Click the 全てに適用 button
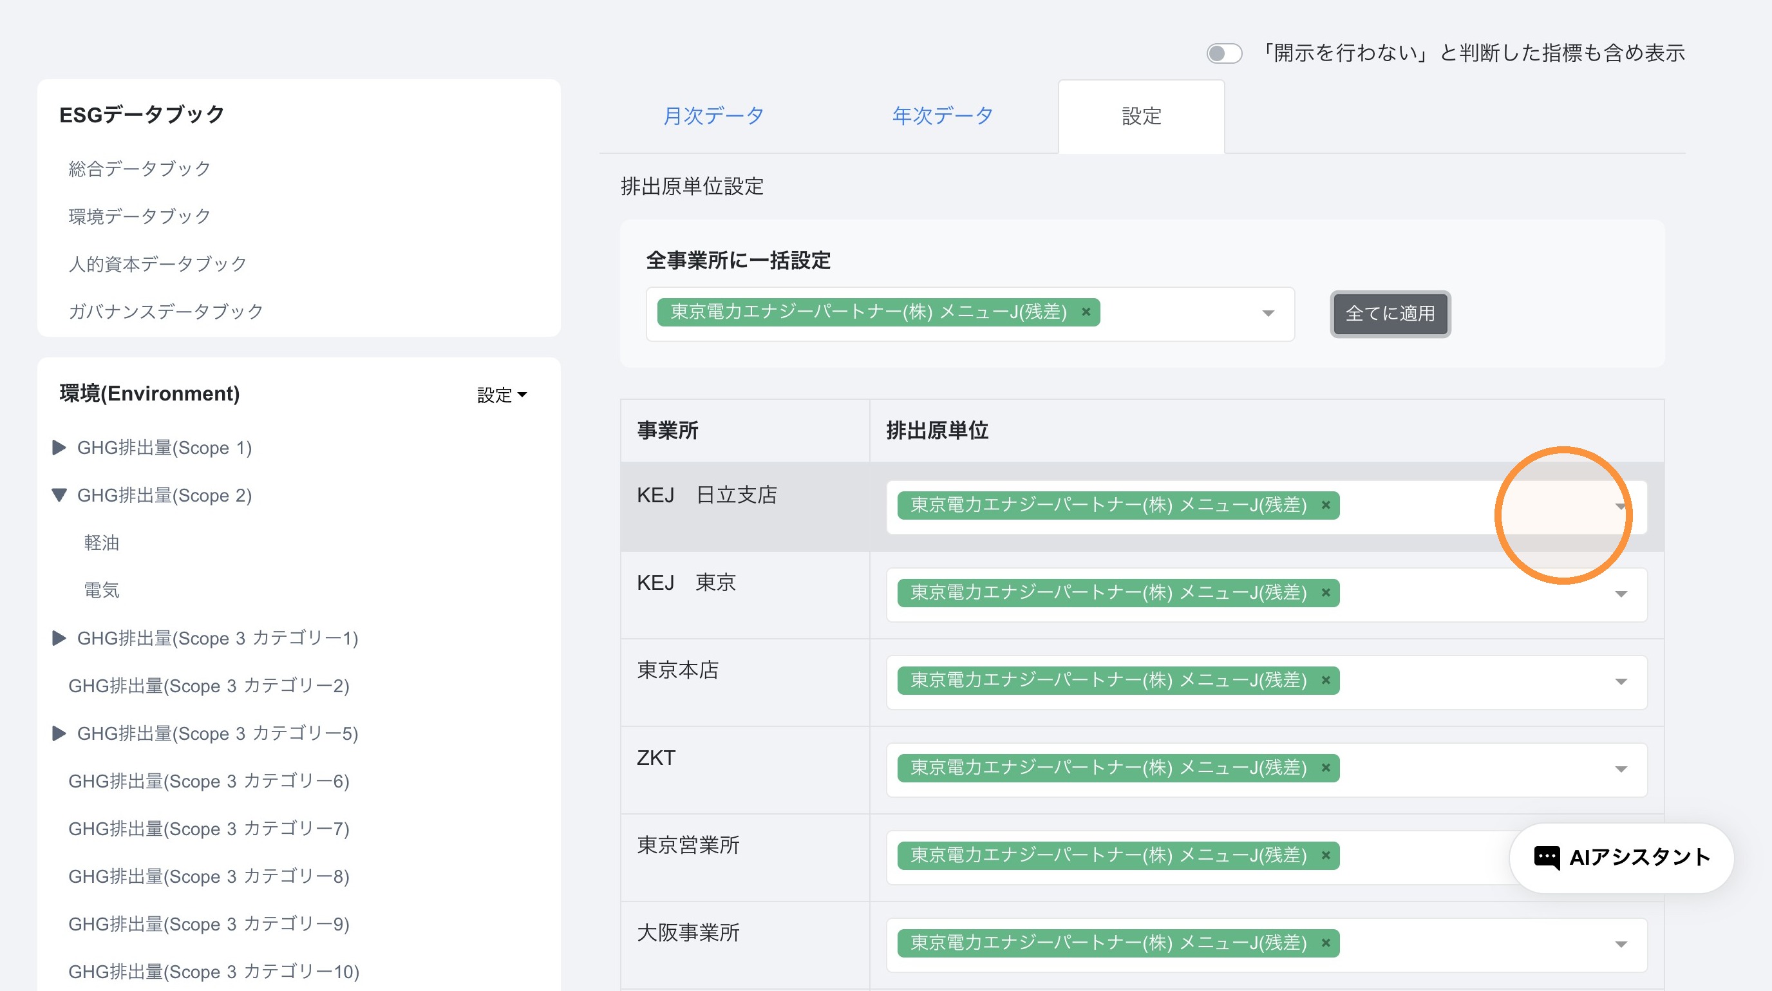Viewport: 1772px width, 991px height. pyautogui.click(x=1390, y=314)
